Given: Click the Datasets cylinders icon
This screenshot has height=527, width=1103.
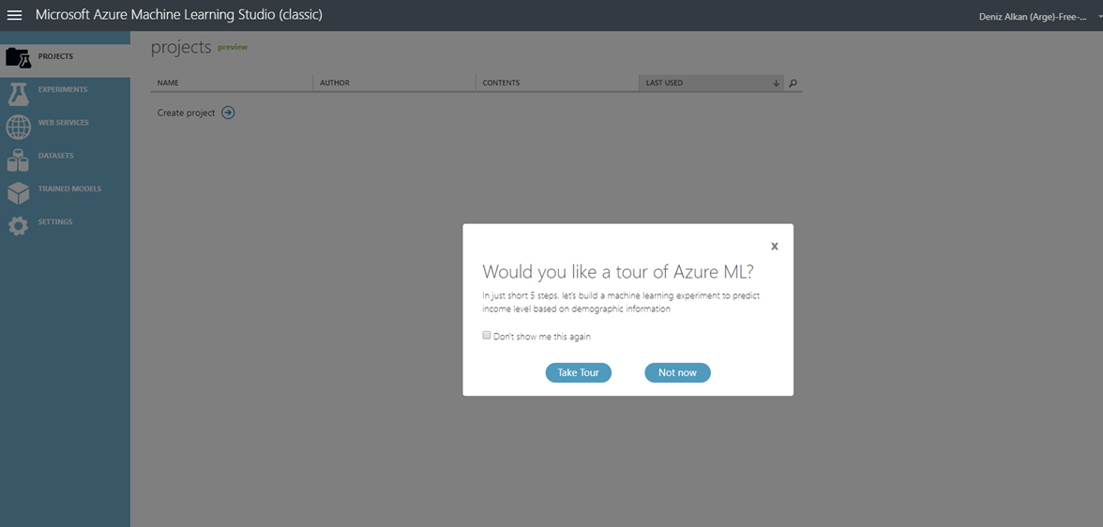Looking at the screenshot, I should pos(18,160).
